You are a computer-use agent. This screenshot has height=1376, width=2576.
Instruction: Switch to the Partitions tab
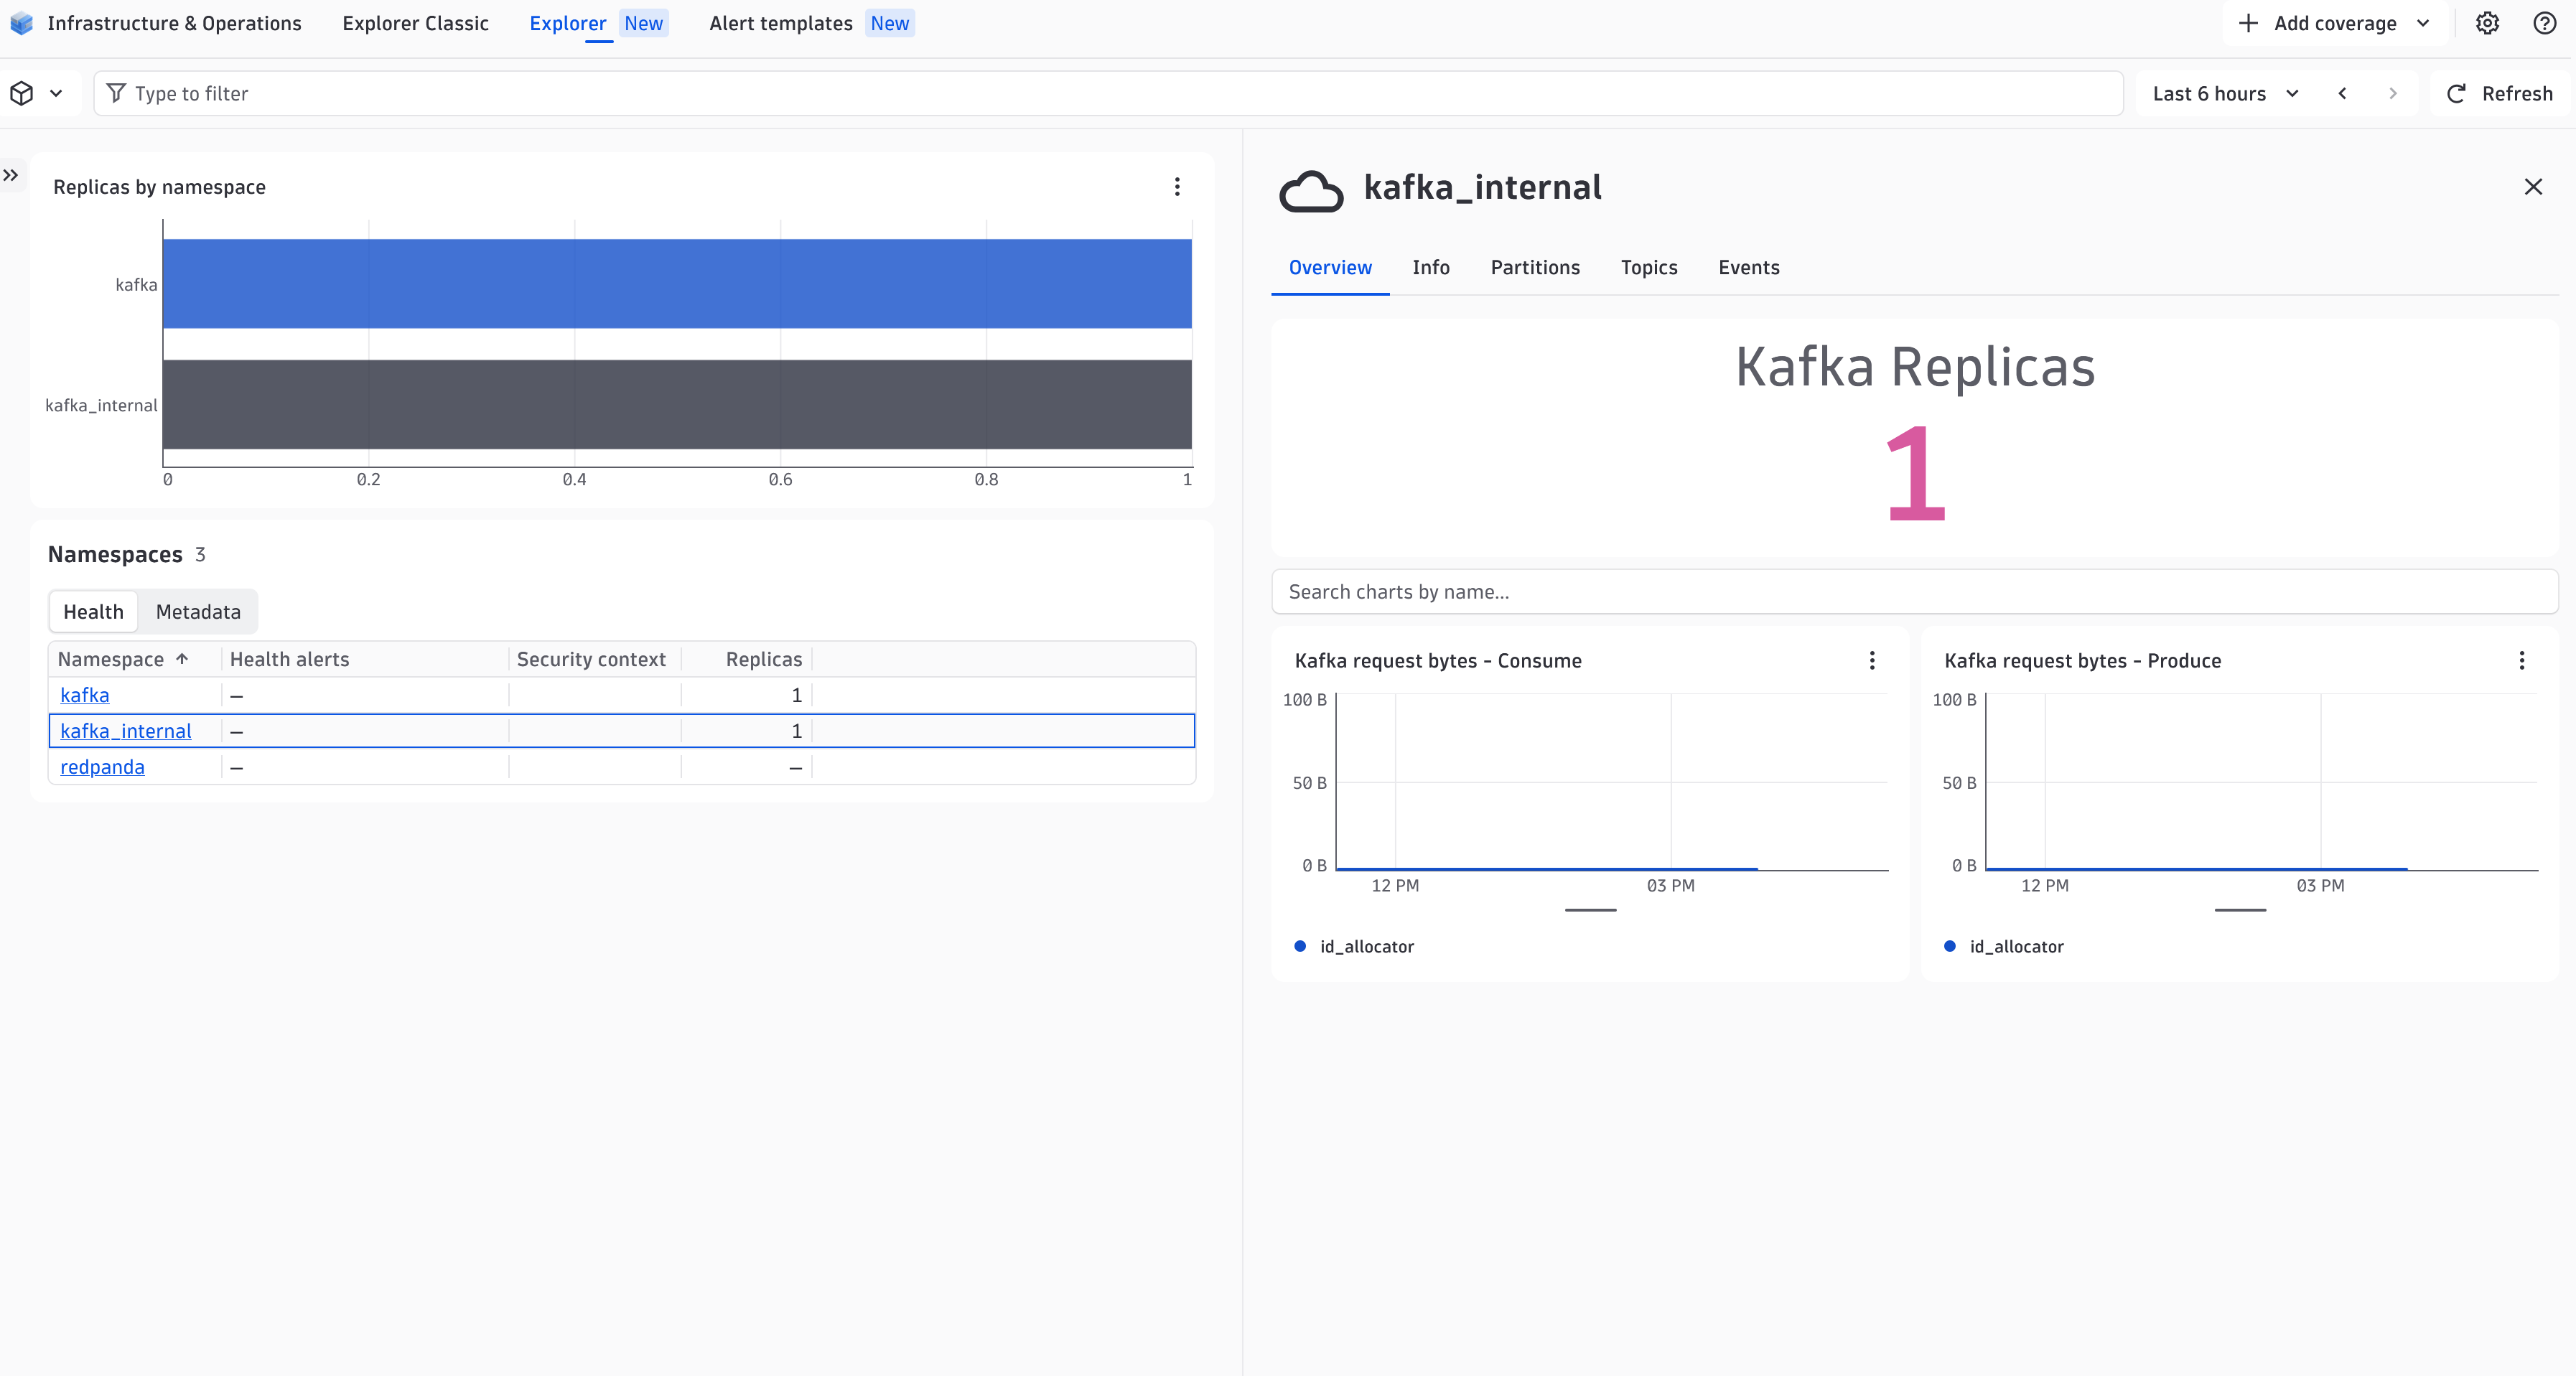point(1535,267)
